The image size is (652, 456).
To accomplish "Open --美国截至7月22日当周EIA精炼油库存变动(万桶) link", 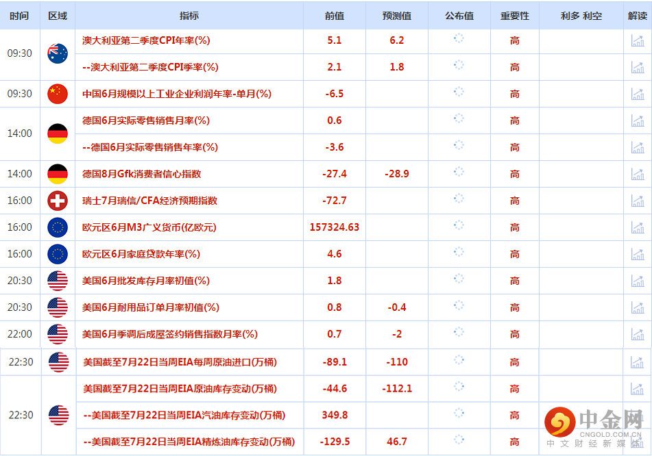I will coord(189,442).
